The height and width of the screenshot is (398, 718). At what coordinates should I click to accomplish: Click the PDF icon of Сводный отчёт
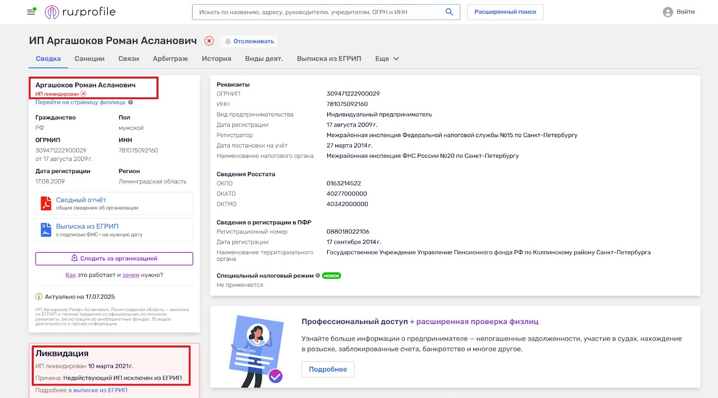(46, 203)
